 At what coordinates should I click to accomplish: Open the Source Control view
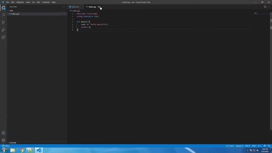(3, 23)
